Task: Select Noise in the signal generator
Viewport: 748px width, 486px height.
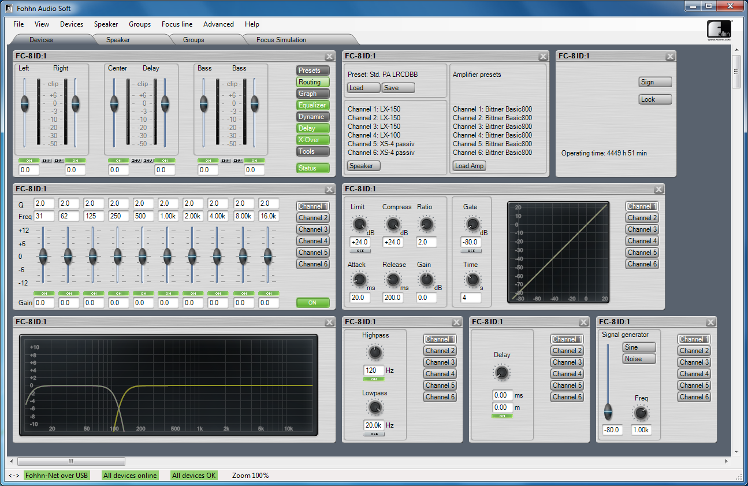Action: point(639,359)
